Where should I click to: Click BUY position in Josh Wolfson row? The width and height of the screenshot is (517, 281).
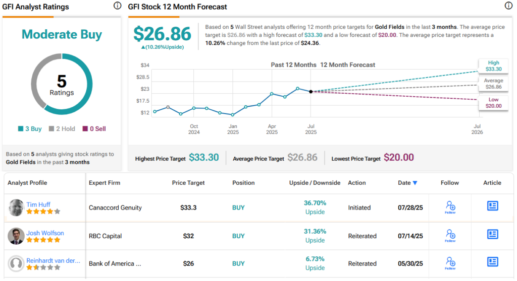tap(238, 236)
